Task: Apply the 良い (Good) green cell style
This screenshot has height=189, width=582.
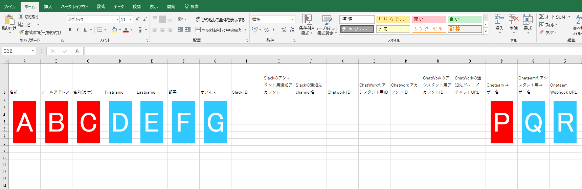Action: (465, 19)
